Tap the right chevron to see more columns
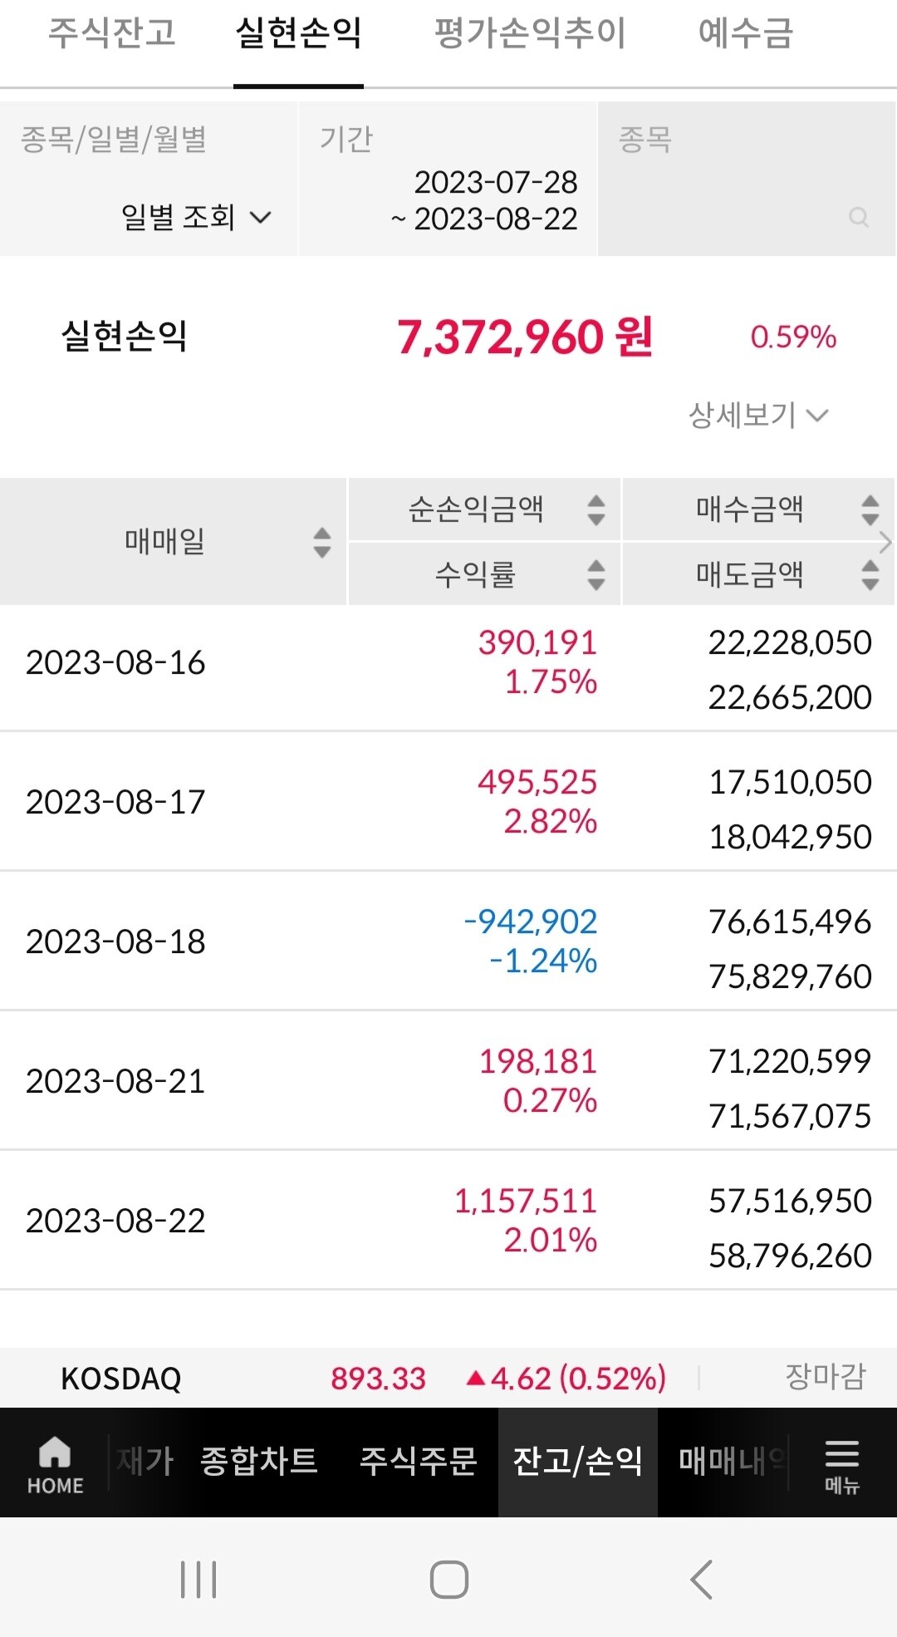897x1637 pixels. 885,542
